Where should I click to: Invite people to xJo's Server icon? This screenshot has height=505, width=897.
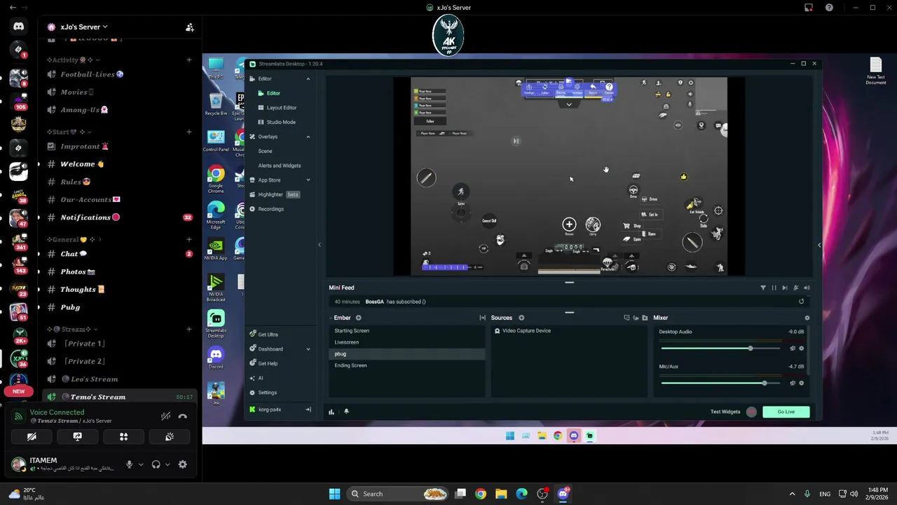189,27
